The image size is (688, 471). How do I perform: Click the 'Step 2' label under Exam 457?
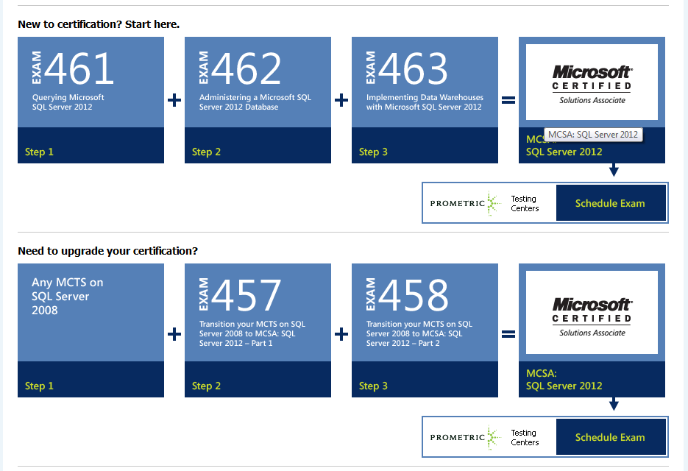tap(206, 386)
